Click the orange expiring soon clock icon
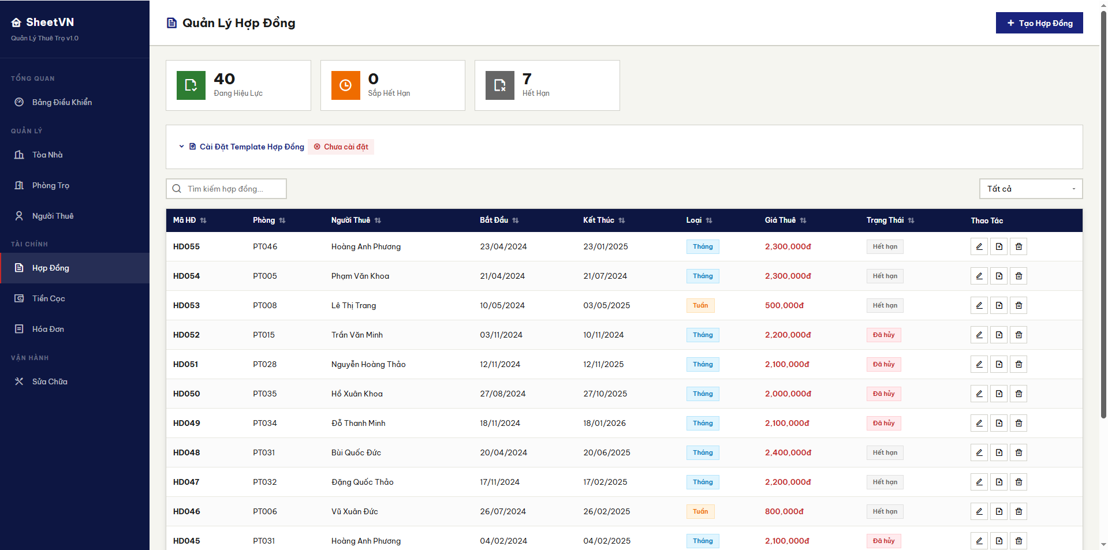The height and width of the screenshot is (550, 1108). point(345,85)
